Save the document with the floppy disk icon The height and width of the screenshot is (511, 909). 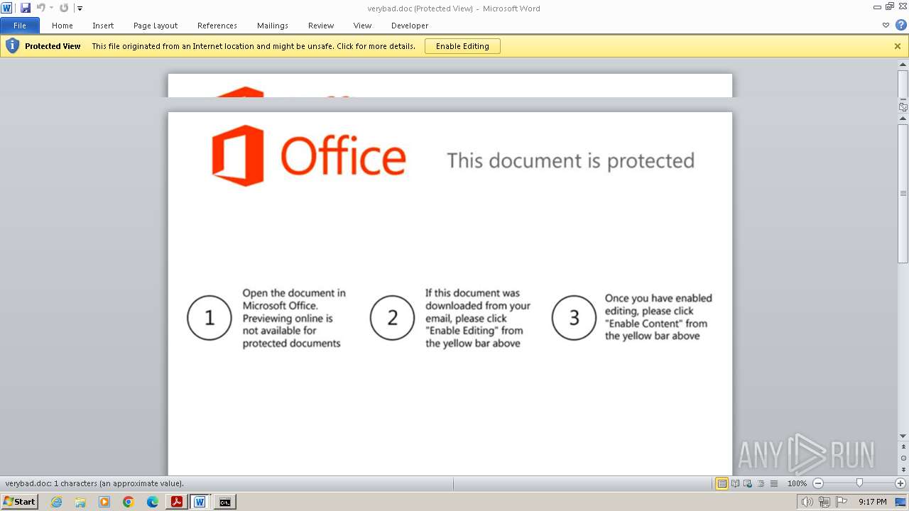tap(26, 8)
